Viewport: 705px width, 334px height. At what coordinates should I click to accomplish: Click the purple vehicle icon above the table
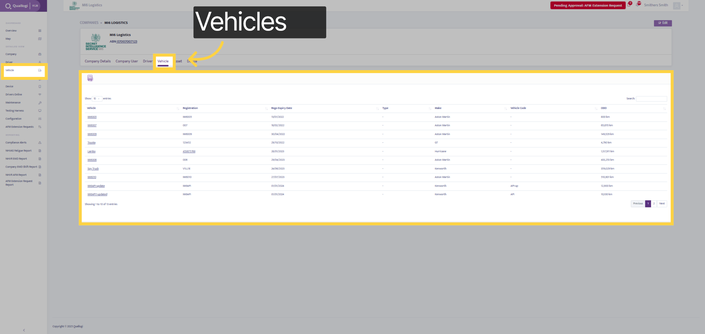click(x=90, y=78)
